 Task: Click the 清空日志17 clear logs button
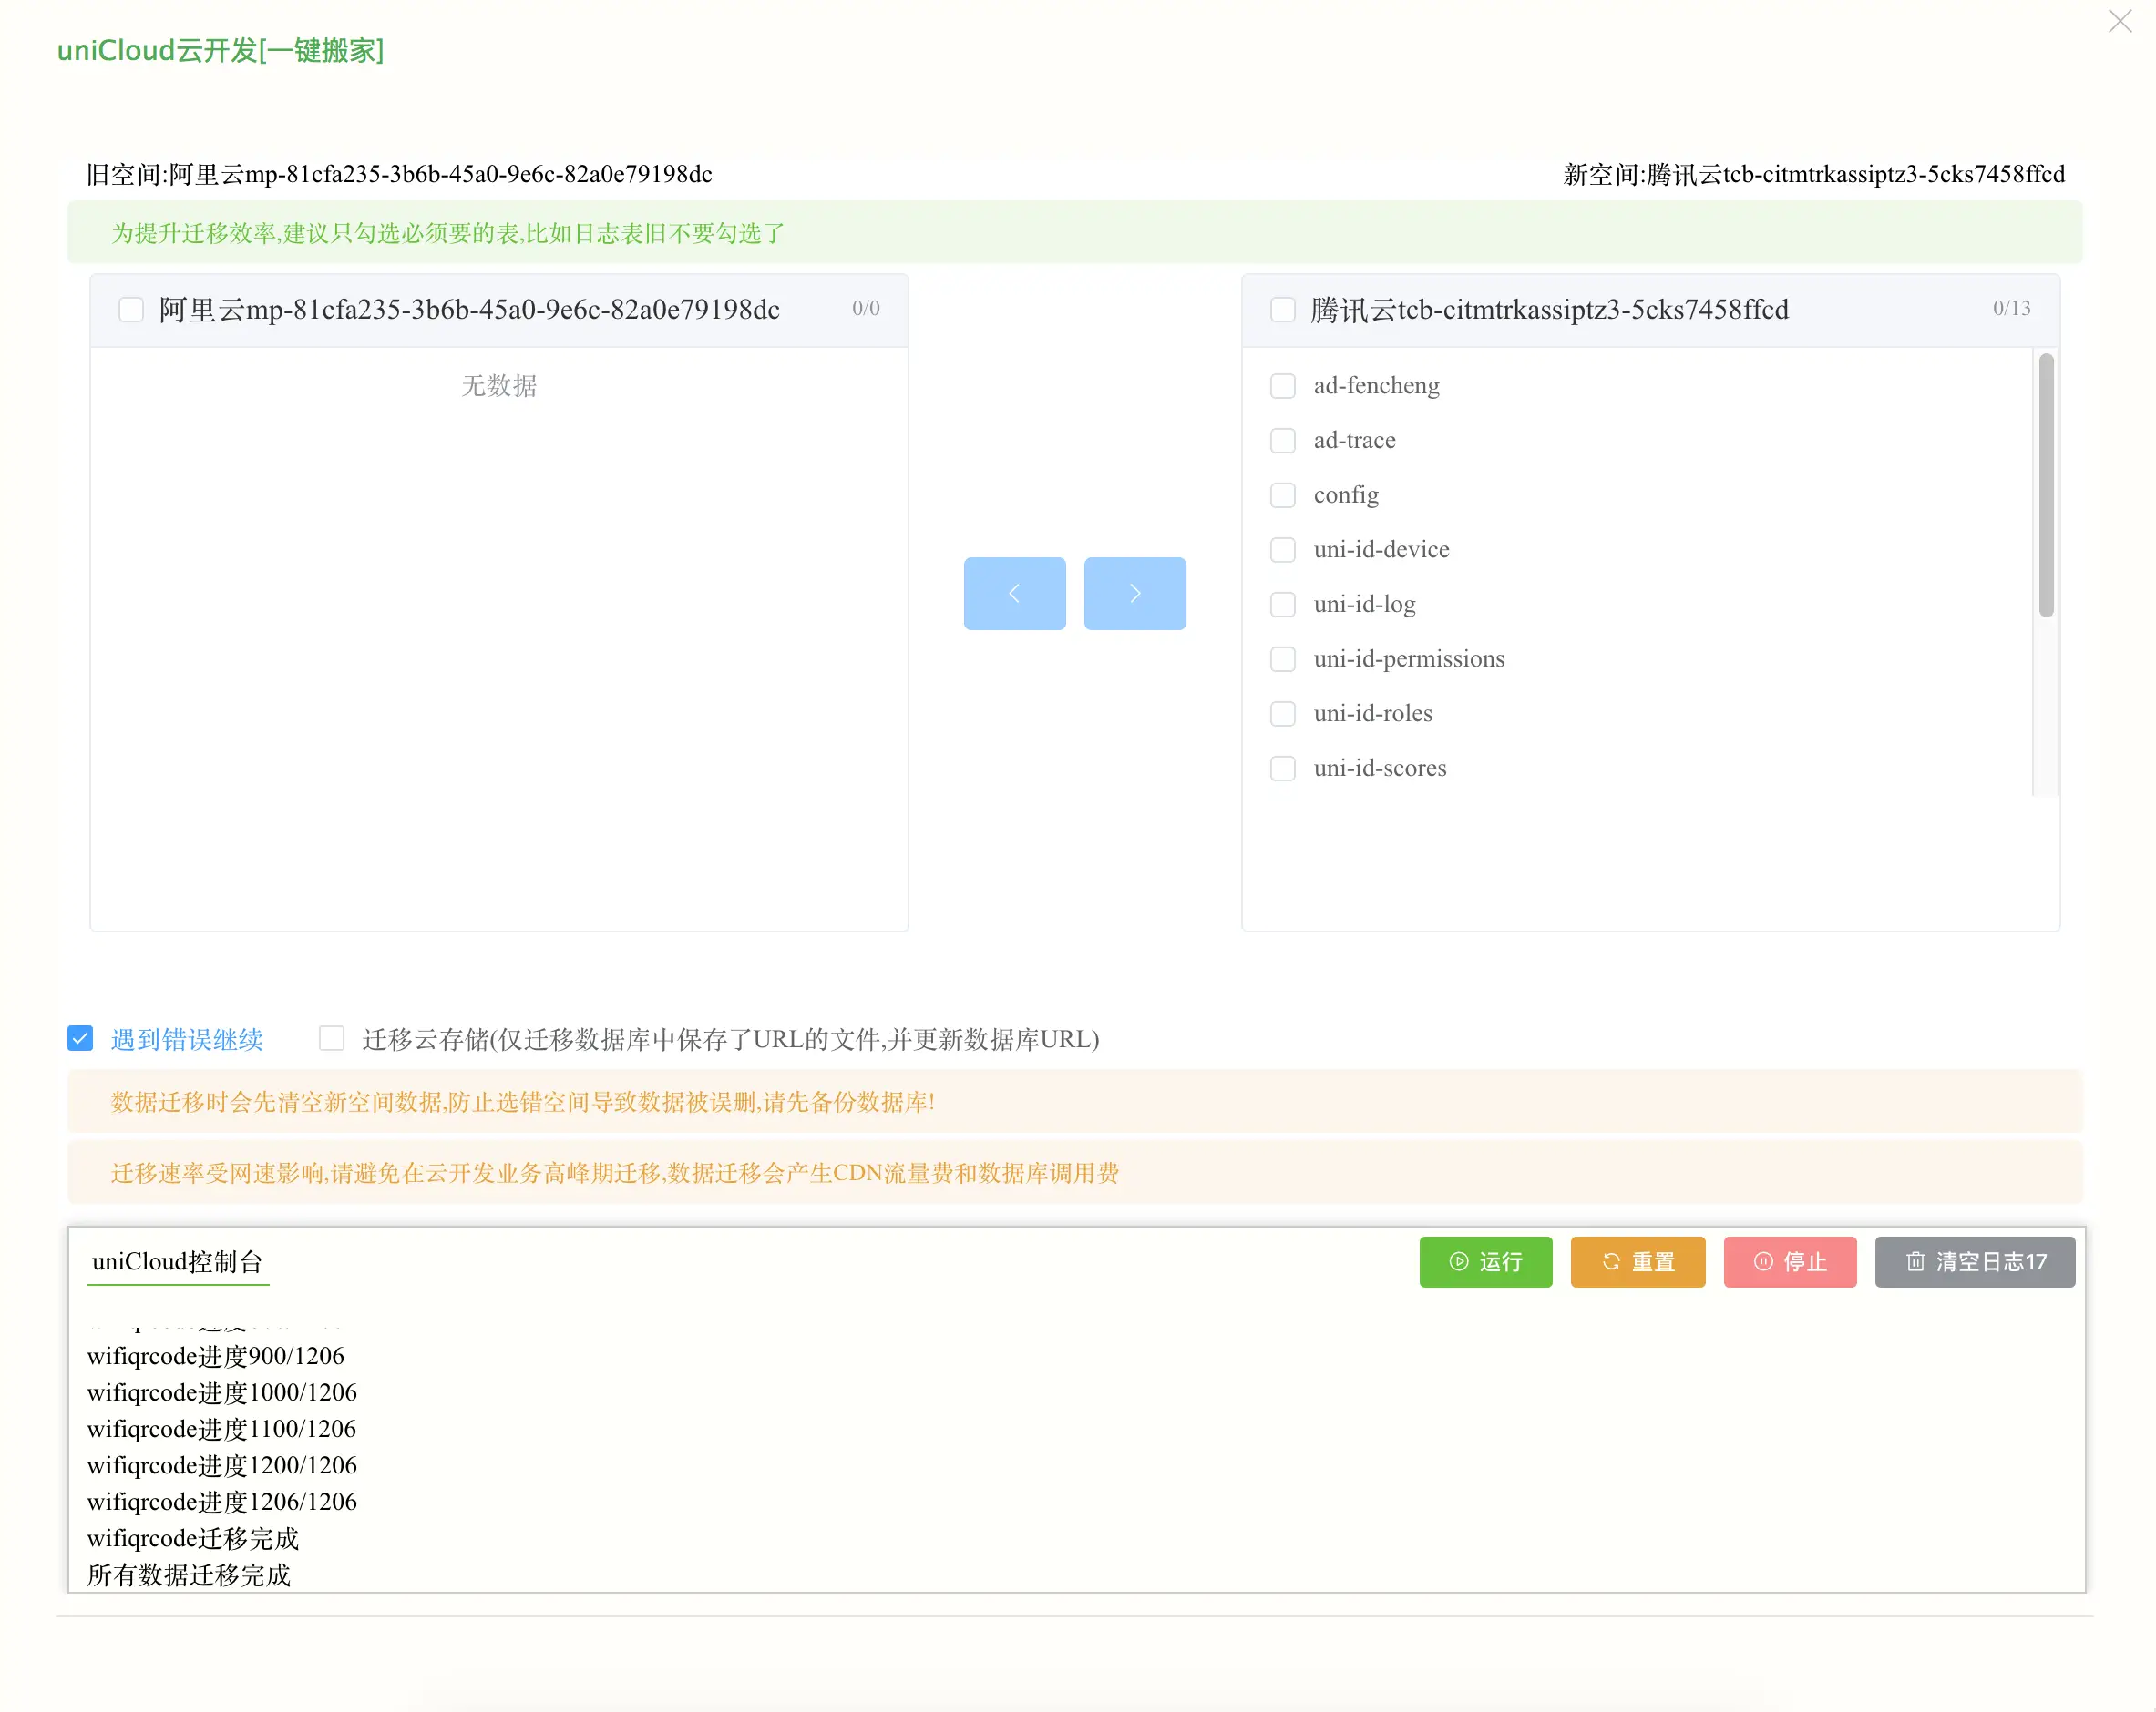point(1974,1261)
